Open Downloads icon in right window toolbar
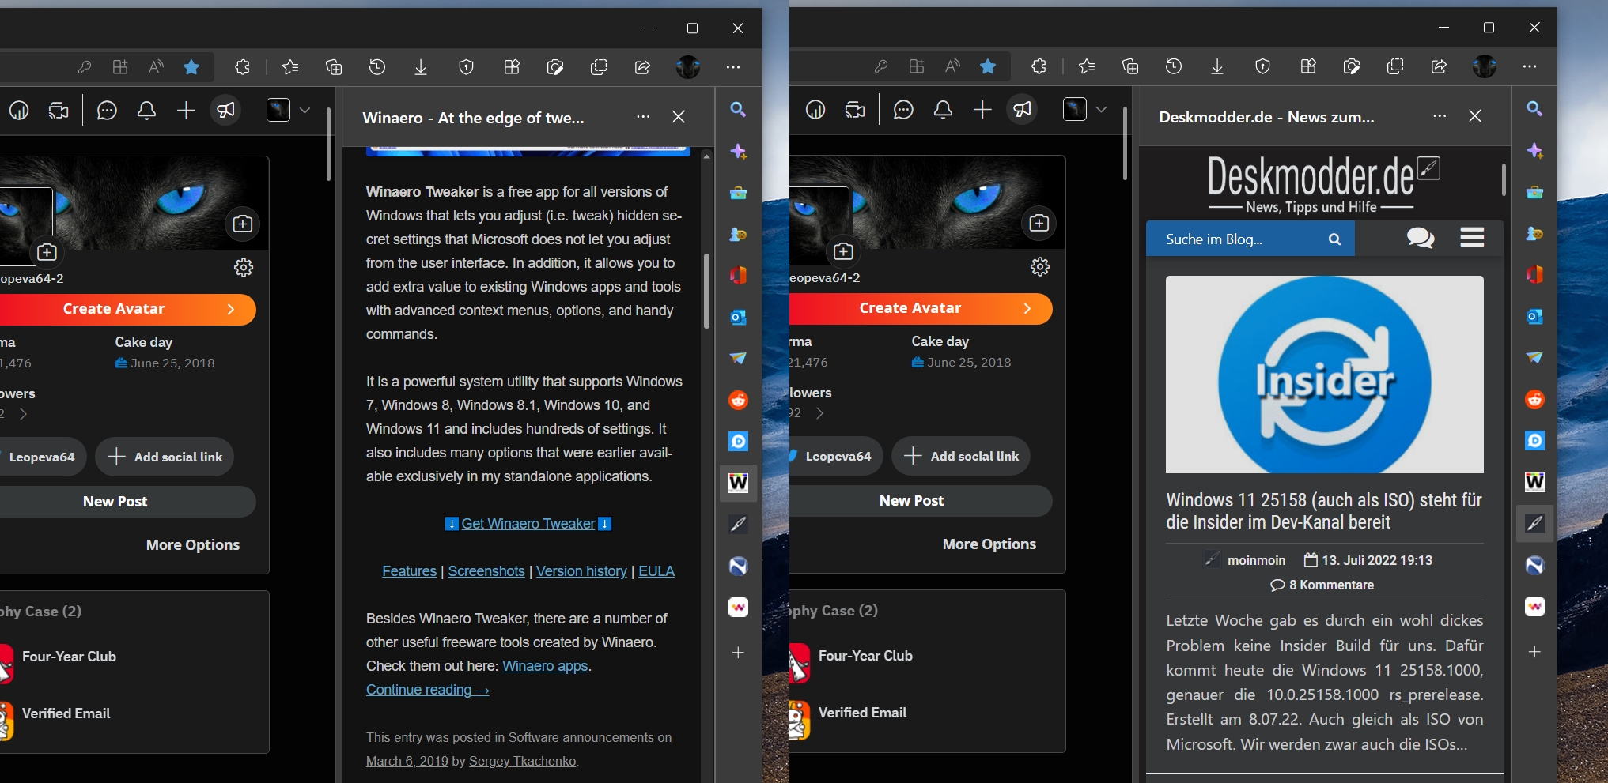The width and height of the screenshot is (1608, 783). tap(1217, 66)
